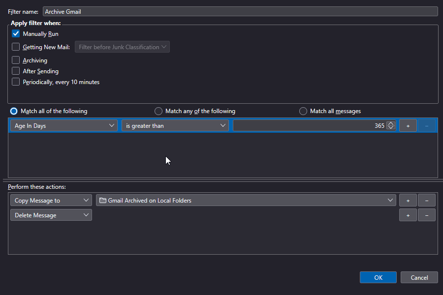Uncheck the Manually Run checkbox
443x295 pixels.
16,34
